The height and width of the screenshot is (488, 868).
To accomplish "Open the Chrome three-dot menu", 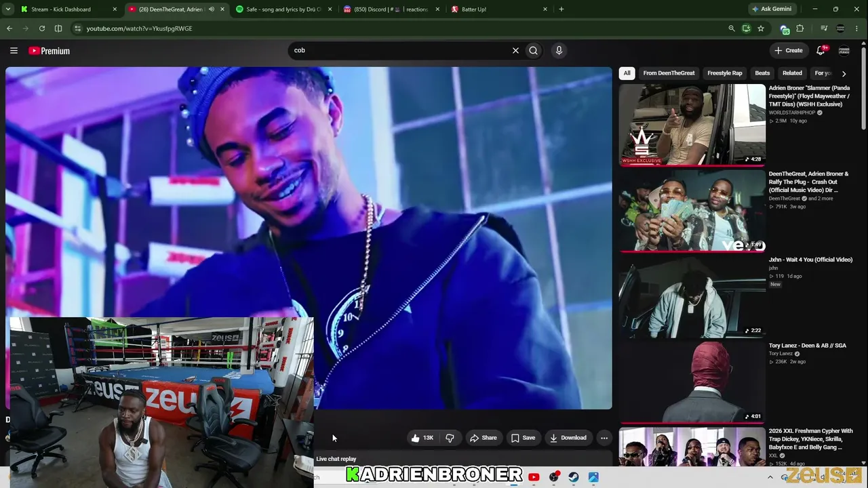I will tap(858, 28).
